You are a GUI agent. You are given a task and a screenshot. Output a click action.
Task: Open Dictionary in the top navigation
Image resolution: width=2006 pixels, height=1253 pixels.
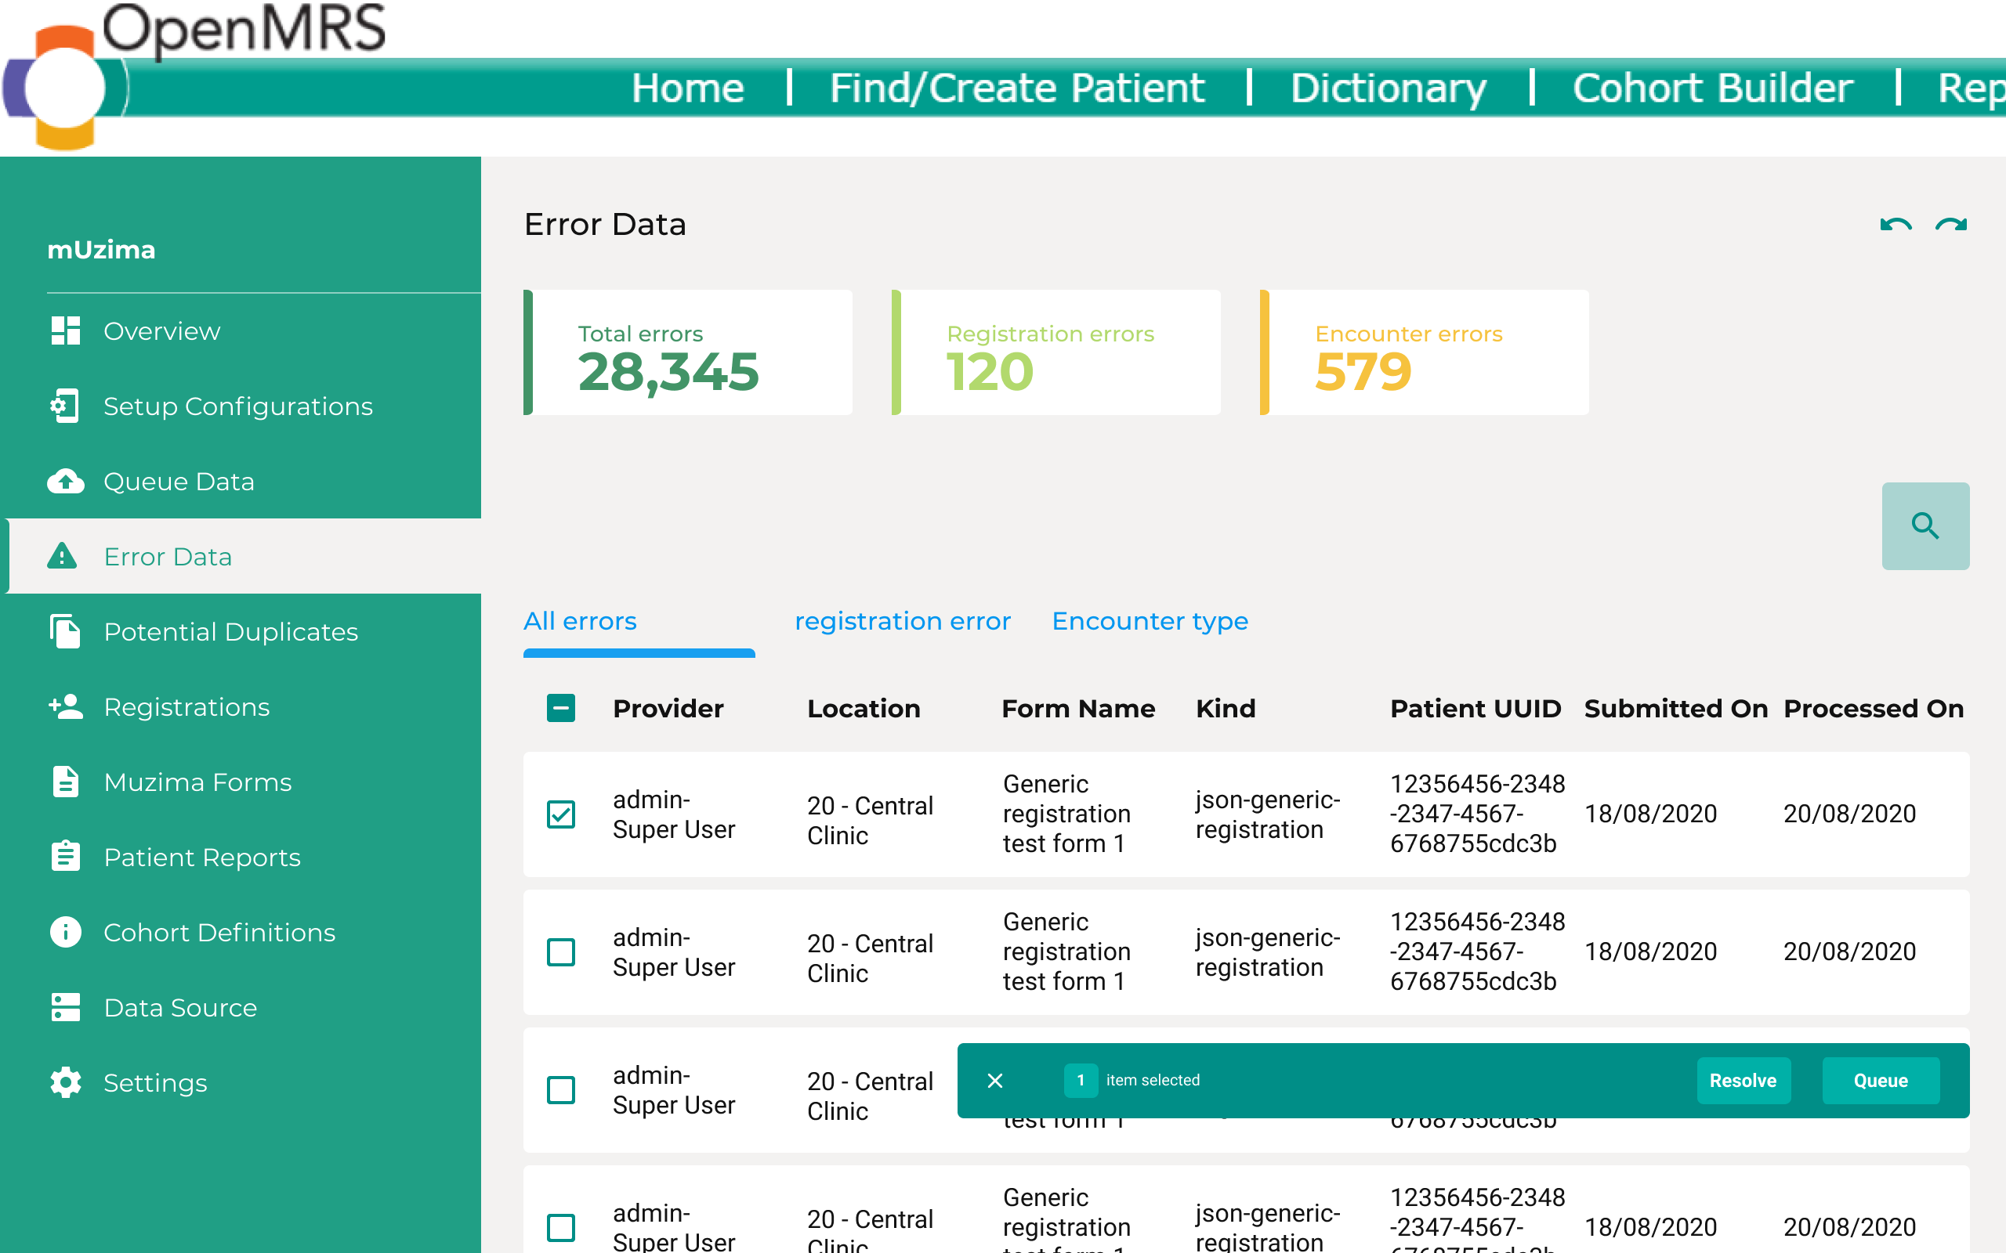[x=1389, y=88]
